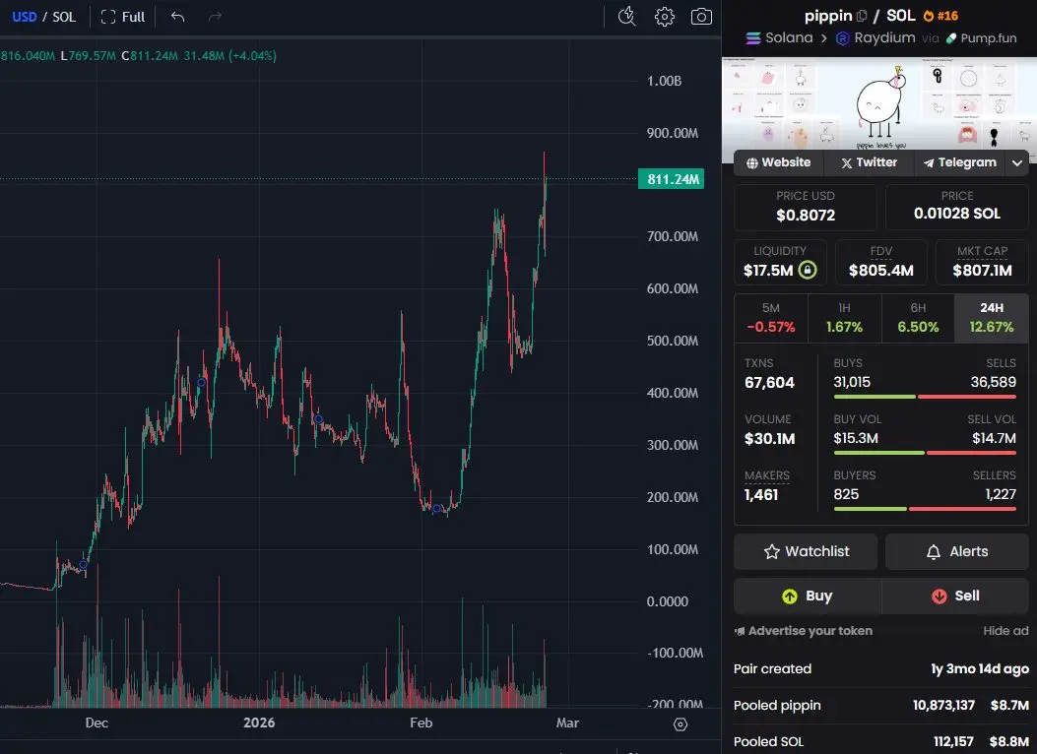Click the BUYERS 825 value
The image size is (1037, 754).
coord(846,494)
